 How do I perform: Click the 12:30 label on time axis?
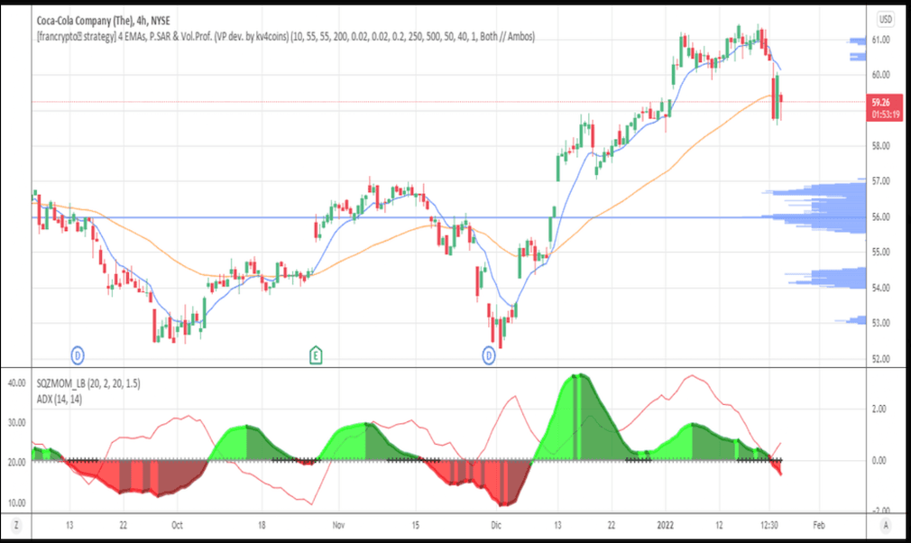768,525
